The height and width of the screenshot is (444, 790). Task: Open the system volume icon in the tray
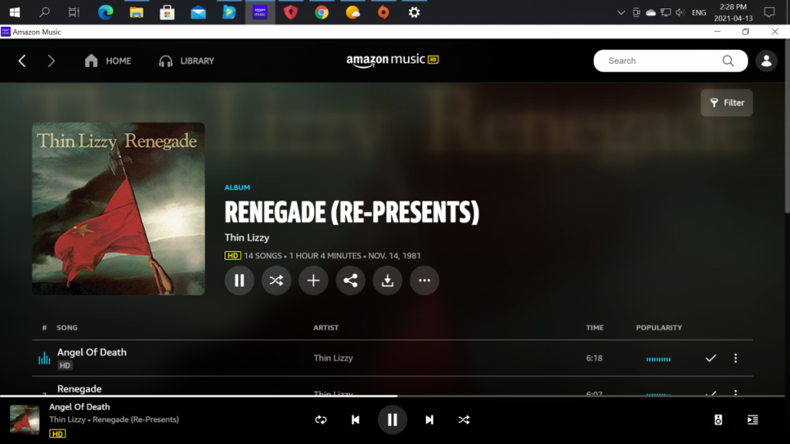pos(680,12)
